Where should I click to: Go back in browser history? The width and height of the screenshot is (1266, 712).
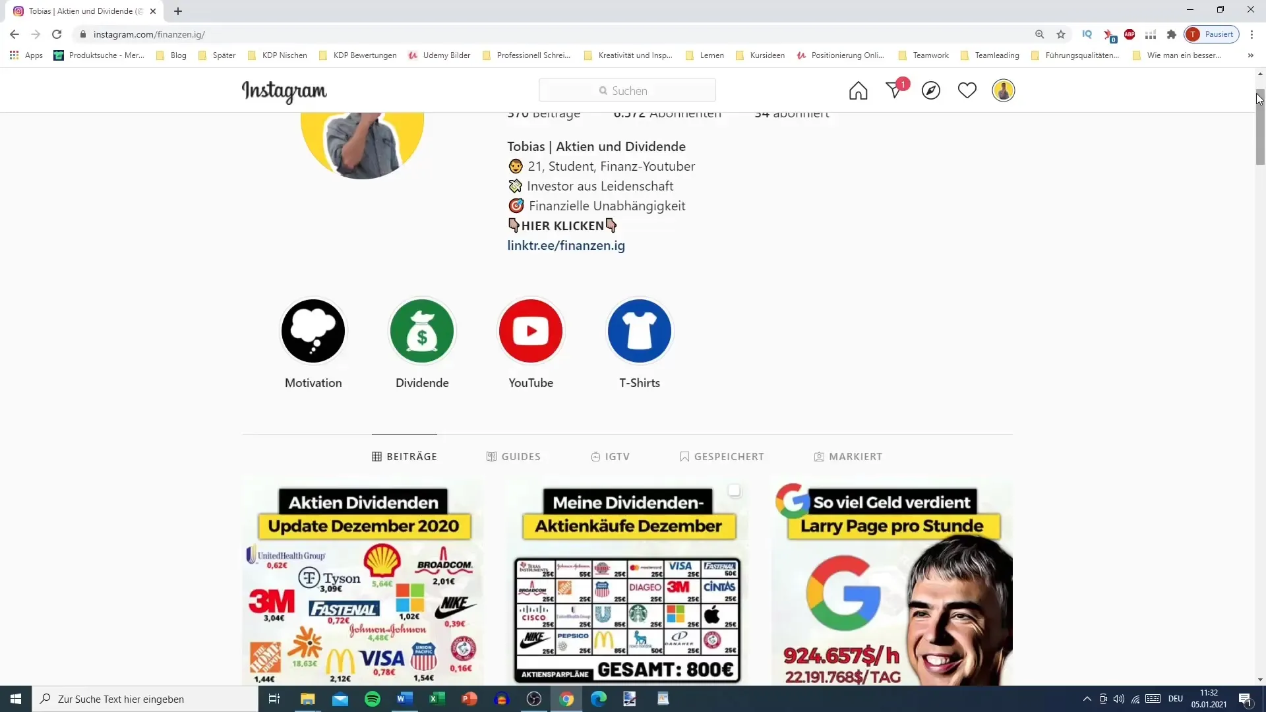[x=15, y=34]
